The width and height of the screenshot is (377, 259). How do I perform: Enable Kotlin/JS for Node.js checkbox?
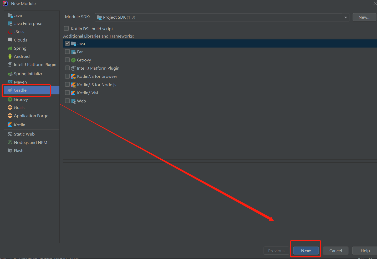[68, 84]
